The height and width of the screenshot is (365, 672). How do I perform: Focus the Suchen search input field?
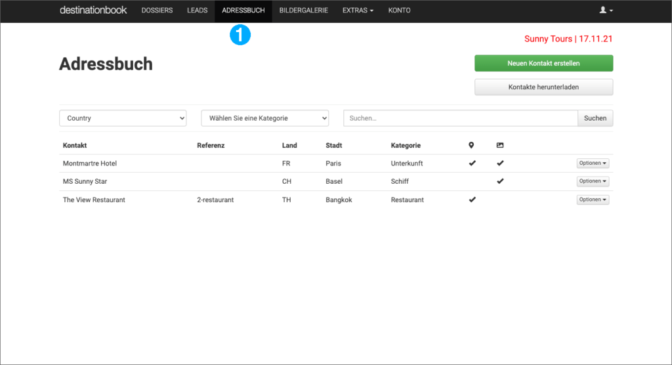(460, 118)
